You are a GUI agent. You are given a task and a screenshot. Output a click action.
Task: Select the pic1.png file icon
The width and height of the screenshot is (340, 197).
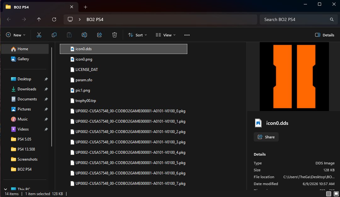[72, 90]
